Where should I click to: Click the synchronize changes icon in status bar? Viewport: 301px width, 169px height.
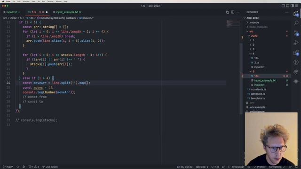(18, 167)
